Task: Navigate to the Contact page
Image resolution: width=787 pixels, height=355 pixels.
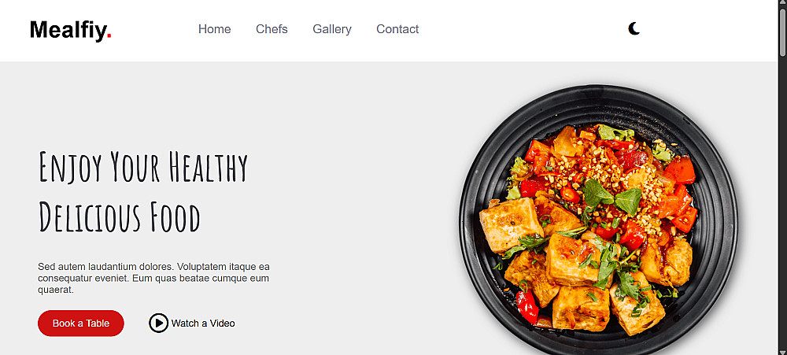Action: 397,29
